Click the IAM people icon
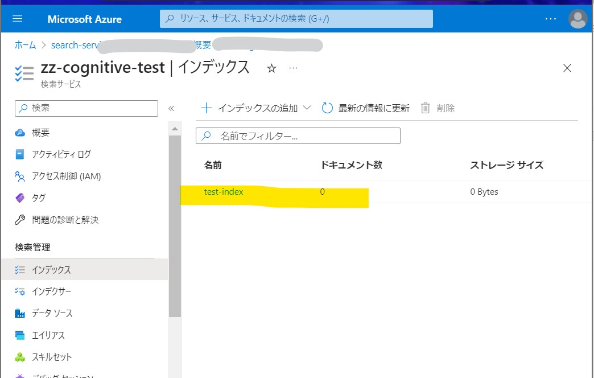This screenshot has width=594, height=378. pyautogui.click(x=20, y=176)
